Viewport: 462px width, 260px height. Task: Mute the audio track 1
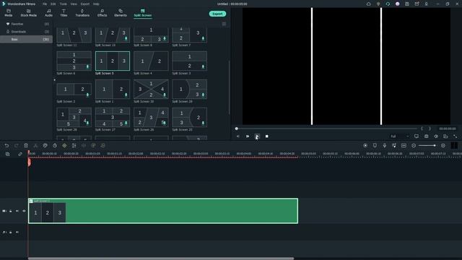pyautogui.click(x=17, y=233)
